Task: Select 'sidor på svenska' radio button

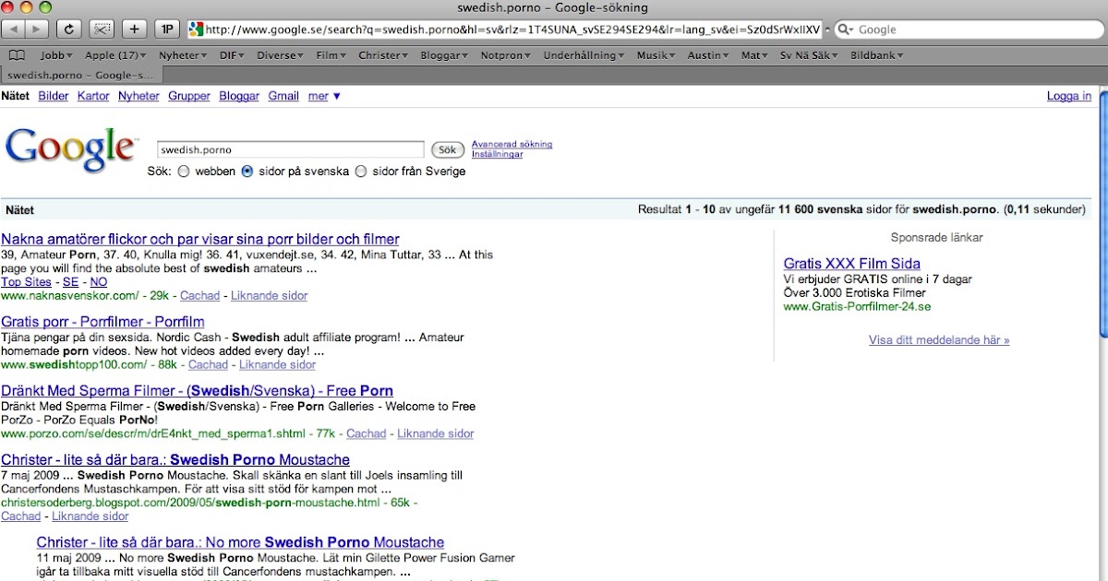Action: pyautogui.click(x=247, y=172)
